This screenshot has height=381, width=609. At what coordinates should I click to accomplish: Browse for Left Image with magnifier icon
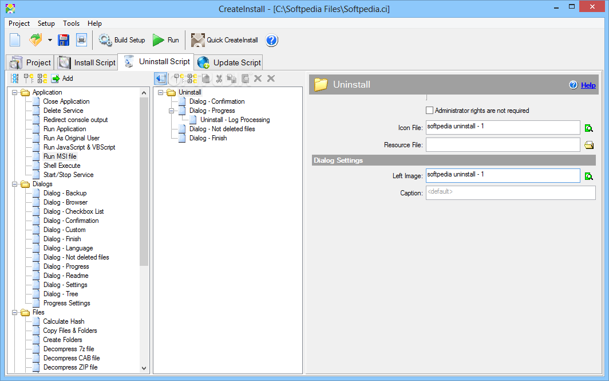tap(589, 176)
